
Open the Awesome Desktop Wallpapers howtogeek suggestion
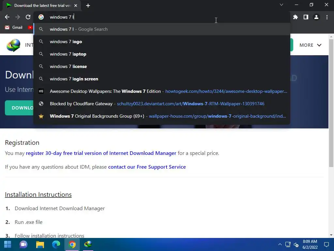162,91
